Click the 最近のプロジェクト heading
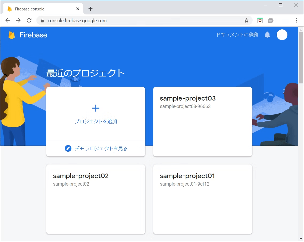 tap(85, 73)
